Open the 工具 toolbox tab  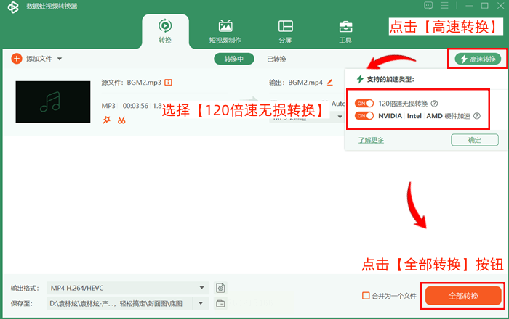tap(345, 32)
